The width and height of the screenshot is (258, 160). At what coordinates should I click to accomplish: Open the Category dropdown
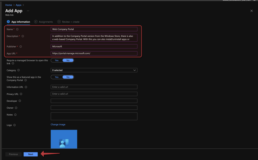94,70
